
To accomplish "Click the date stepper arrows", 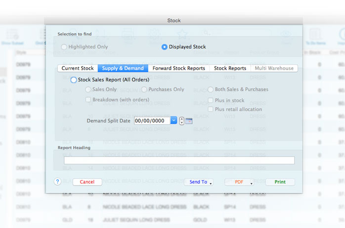I will coord(181,121).
